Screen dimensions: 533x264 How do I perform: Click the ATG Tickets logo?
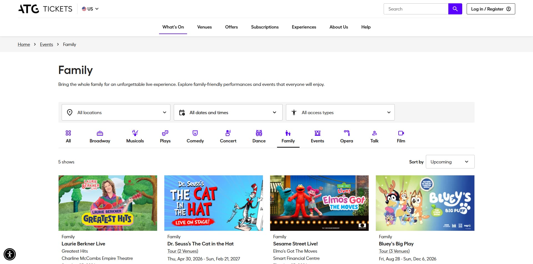[x=45, y=9]
